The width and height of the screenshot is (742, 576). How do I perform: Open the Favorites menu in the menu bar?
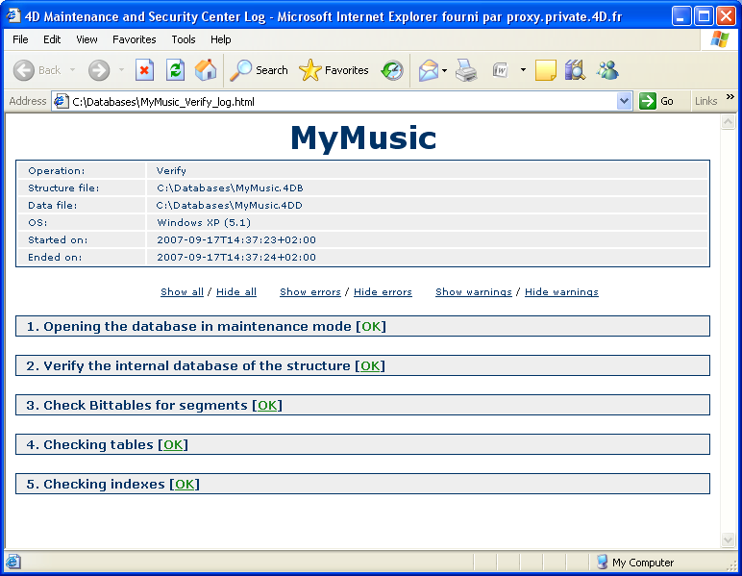(134, 39)
